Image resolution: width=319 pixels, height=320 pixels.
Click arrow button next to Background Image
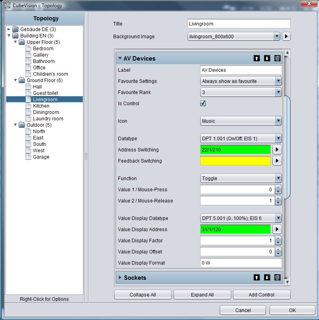point(286,37)
